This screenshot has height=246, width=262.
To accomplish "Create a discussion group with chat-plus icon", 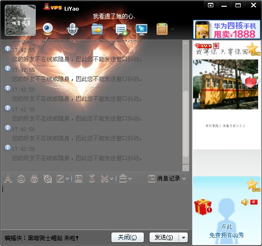I will pyautogui.click(x=121, y=30).
